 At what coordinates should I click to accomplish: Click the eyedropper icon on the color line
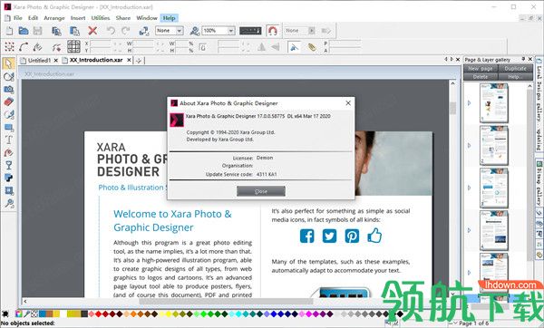click(26, 314)
